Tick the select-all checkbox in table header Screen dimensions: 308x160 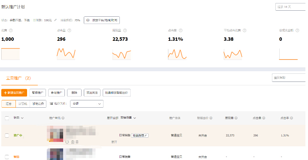click(7, 118)
